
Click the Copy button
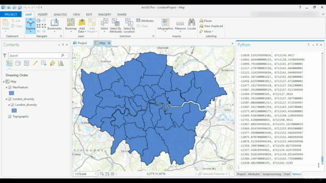pos(17,26)
